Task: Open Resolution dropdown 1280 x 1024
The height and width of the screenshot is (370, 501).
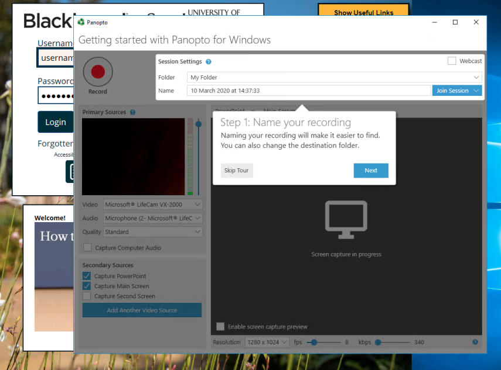Action: click(x=267, y=343)
